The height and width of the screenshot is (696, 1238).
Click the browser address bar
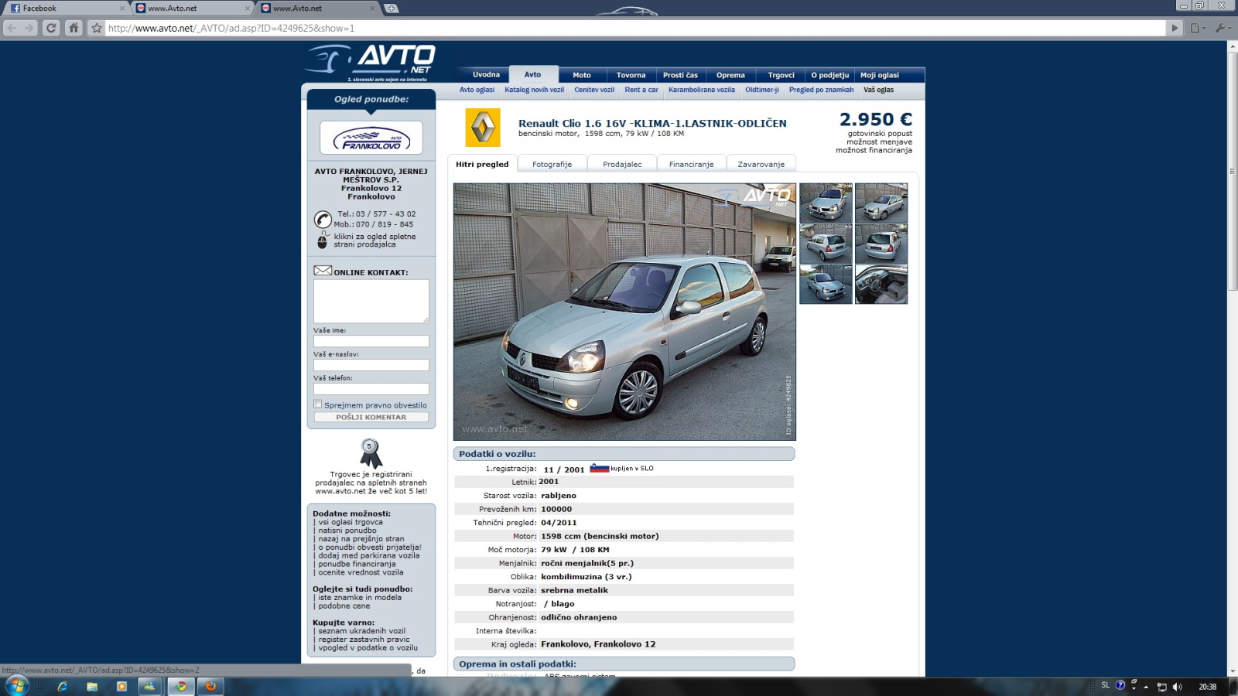(x=634, y=28)
